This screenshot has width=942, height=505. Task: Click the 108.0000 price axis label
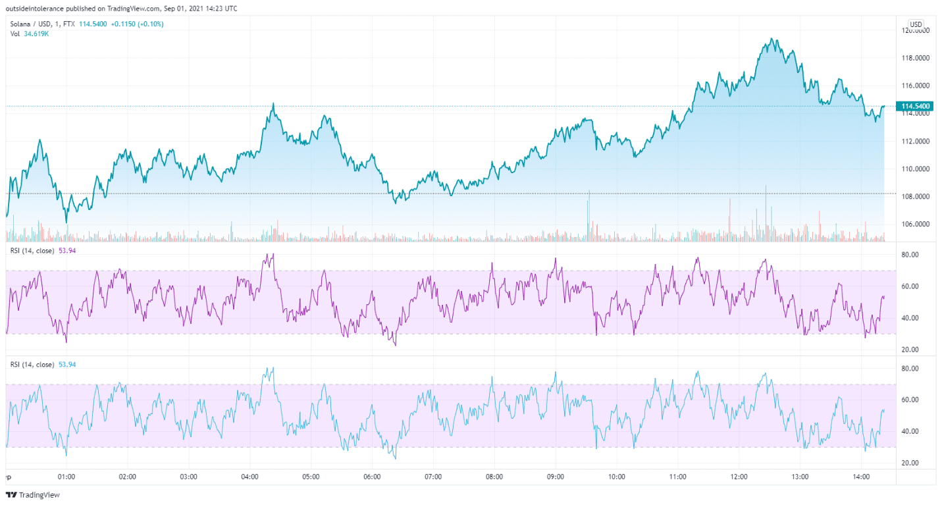(x=916, y=196)
